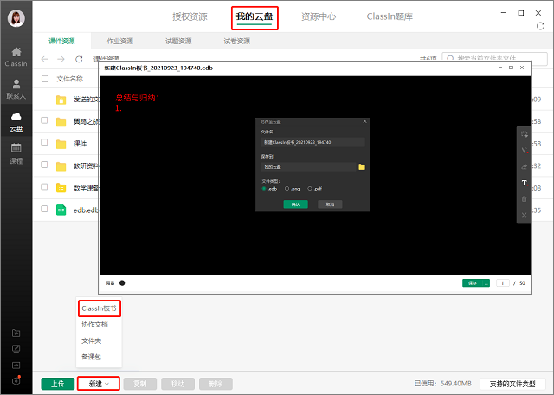
Task: Click the 保存到 我的云盘 location field
Action: click(x=308, y=167)
